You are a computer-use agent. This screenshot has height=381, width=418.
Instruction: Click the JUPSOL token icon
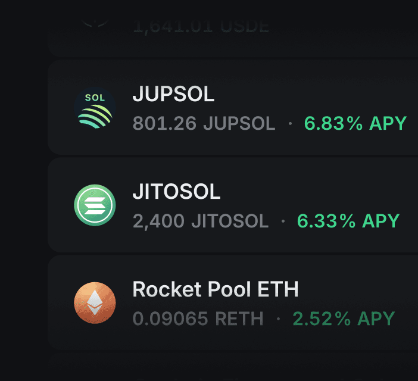95,108
